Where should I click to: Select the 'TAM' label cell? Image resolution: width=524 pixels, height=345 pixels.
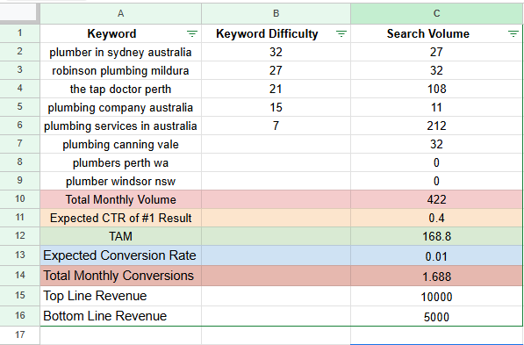click(120, 236)
